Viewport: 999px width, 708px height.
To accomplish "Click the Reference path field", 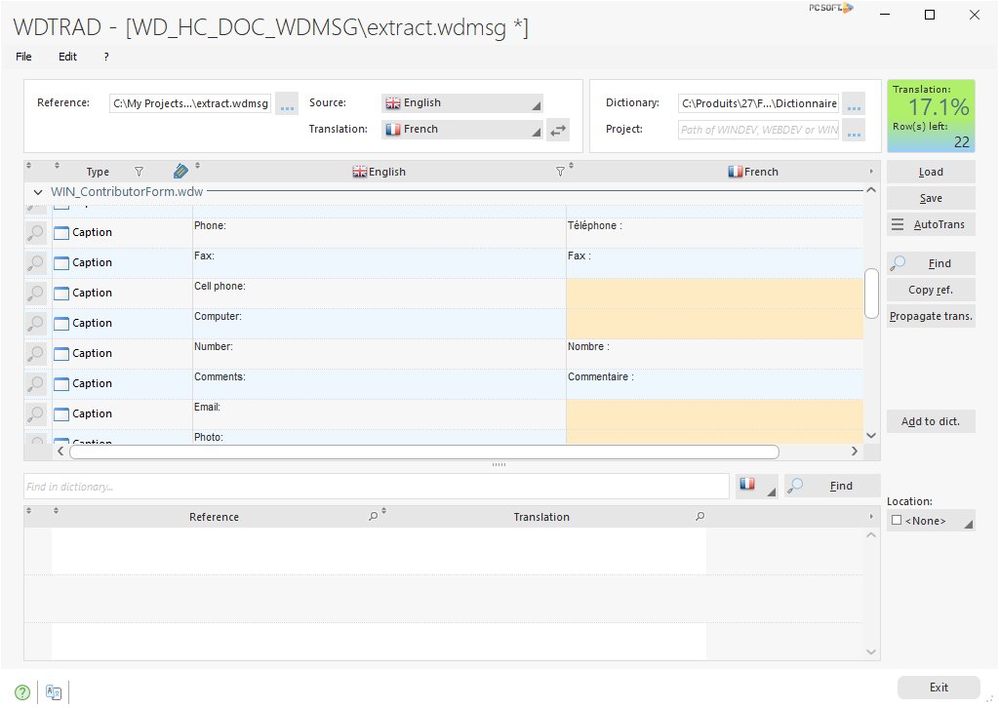I will click(x=190, y=103).
